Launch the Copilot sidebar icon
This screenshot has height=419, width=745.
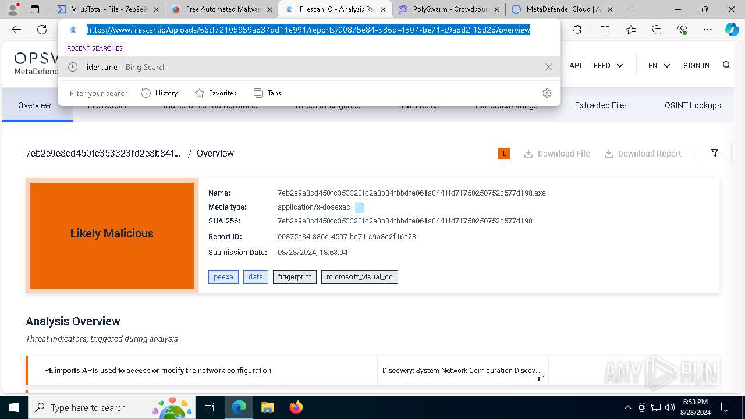point(732,30)
